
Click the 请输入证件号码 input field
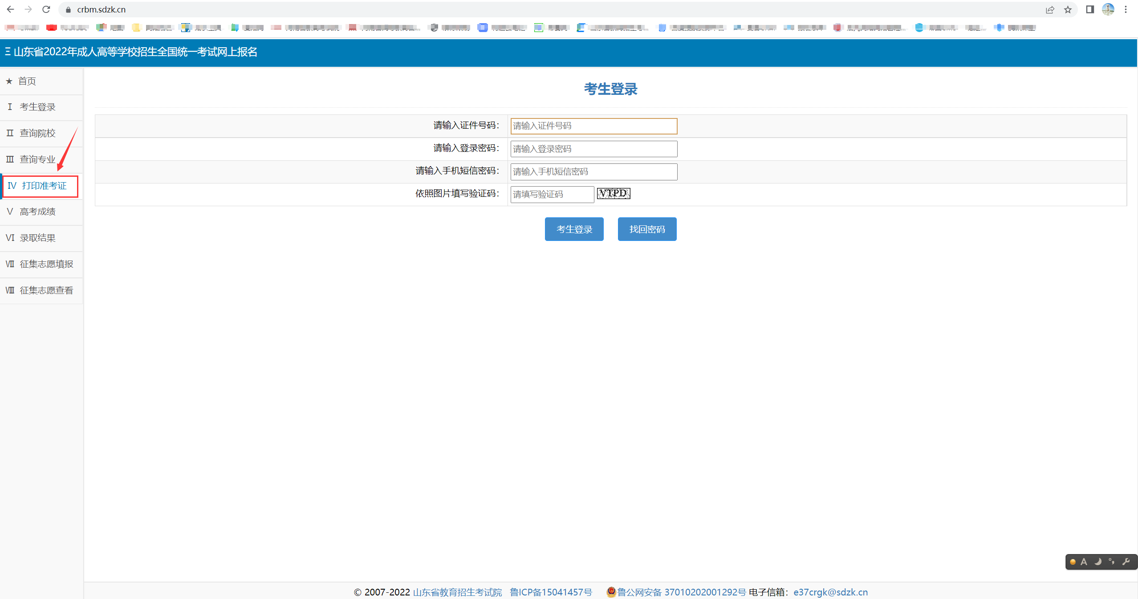pyautogui.click(x=593, y=126)
